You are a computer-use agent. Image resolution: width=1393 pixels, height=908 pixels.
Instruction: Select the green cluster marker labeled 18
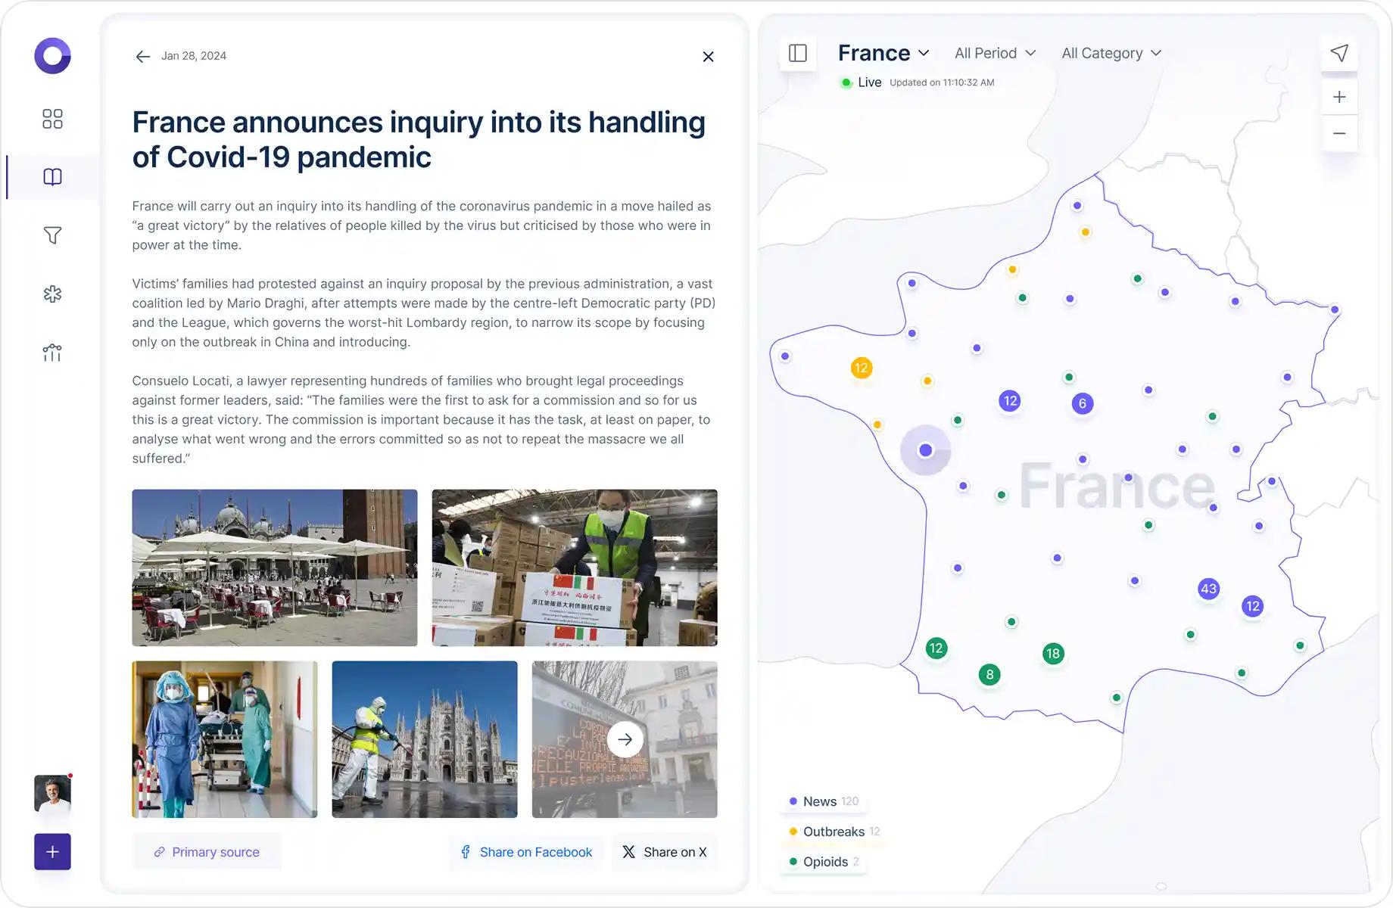1053,654
